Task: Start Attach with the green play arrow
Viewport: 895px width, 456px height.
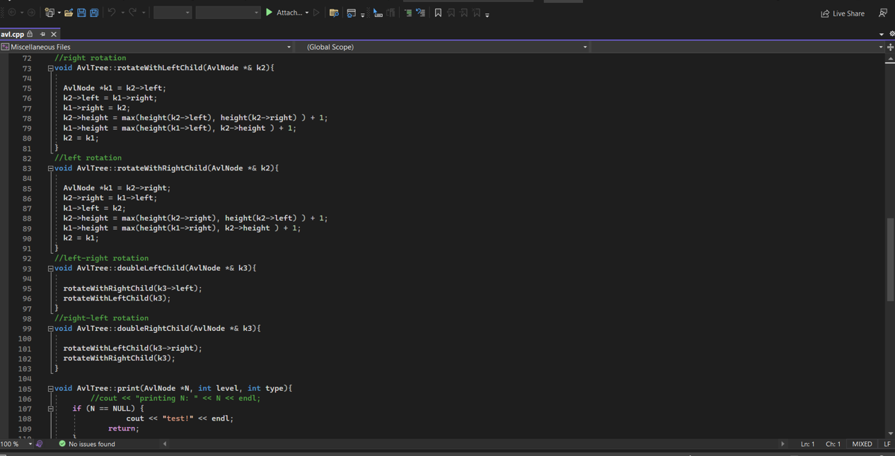Action: (x=269, y=13)
